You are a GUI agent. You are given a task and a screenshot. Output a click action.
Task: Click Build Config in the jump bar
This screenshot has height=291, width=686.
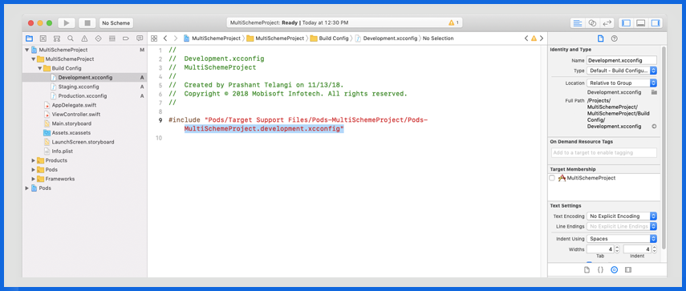[330, 38]
